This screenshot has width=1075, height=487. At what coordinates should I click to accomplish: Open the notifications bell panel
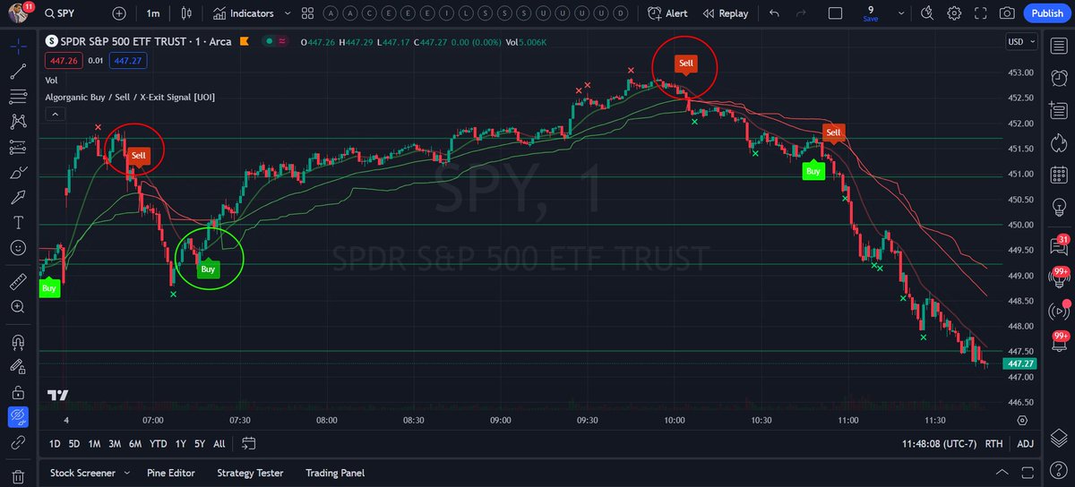pos(1060,345)
